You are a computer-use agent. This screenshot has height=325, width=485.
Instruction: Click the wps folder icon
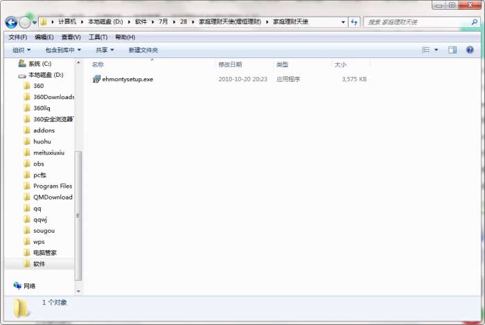(27, 242)
